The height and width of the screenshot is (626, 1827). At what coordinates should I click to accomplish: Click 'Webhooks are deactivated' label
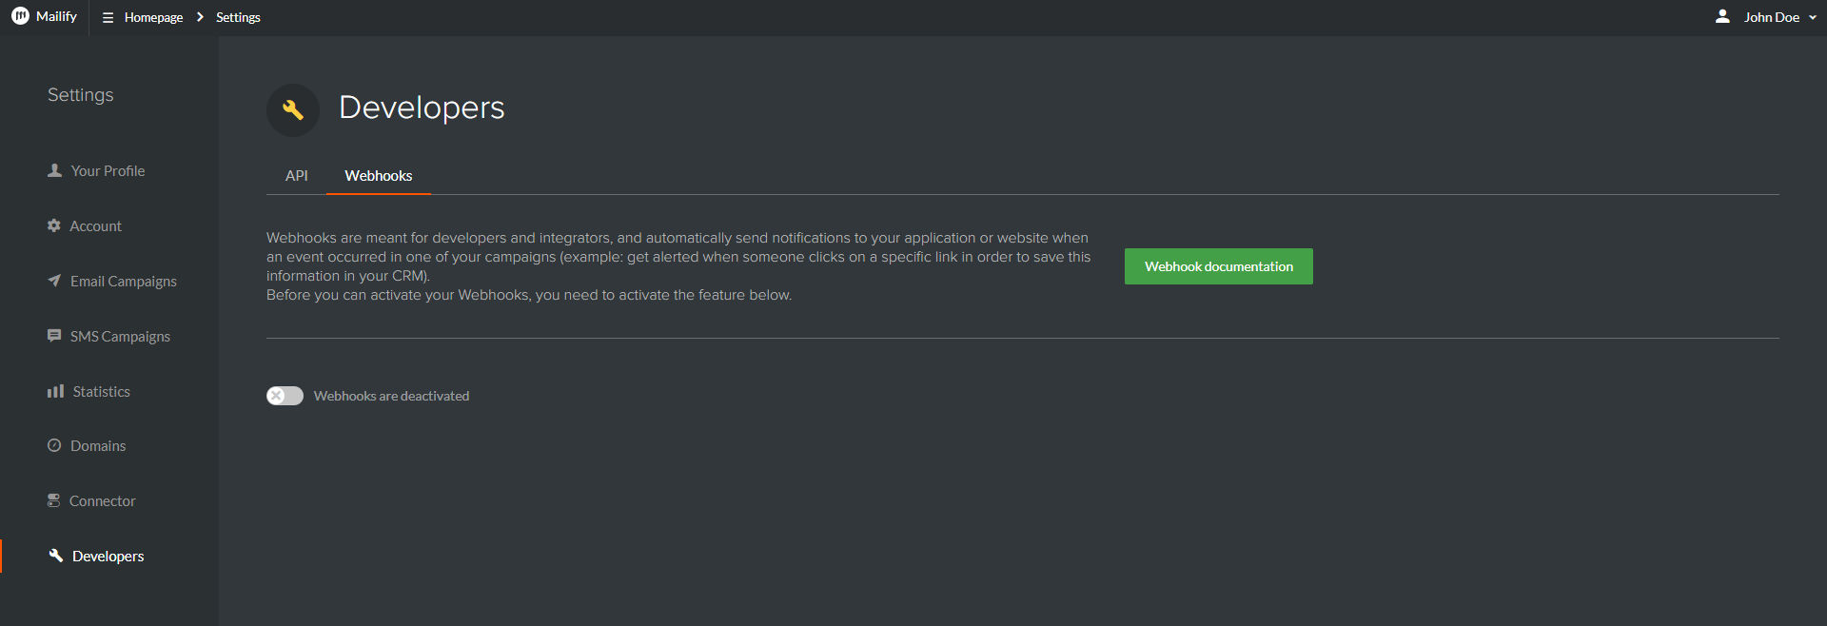(391, 396)
